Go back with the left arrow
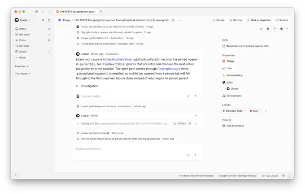The image size is (305, 194). pyautogui.click(x=43, y=12)
